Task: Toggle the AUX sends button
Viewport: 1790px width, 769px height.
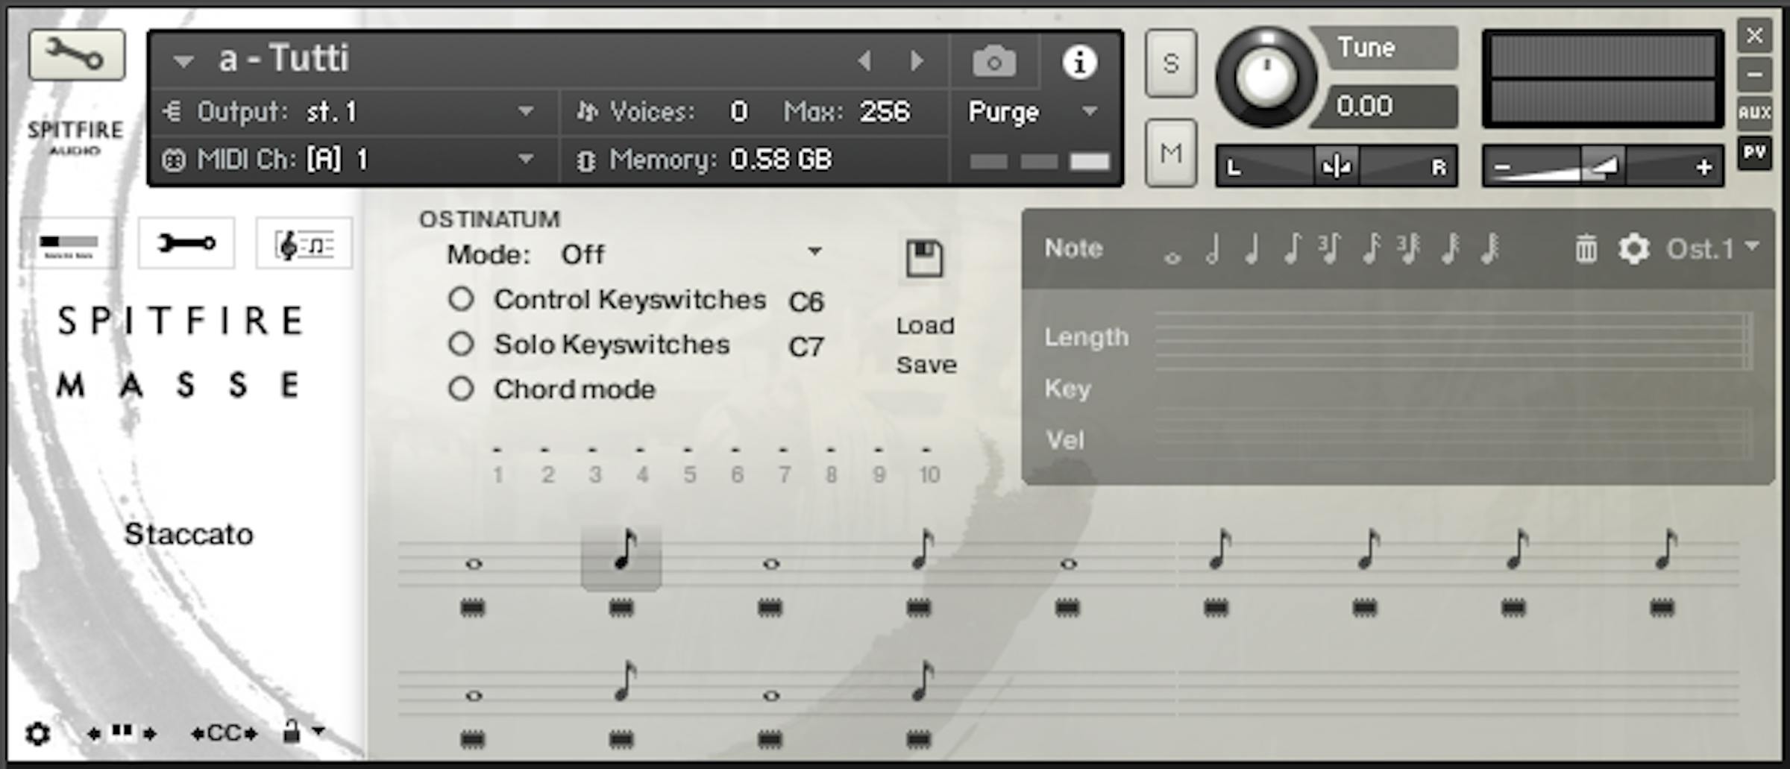Action: [1754, 113]
